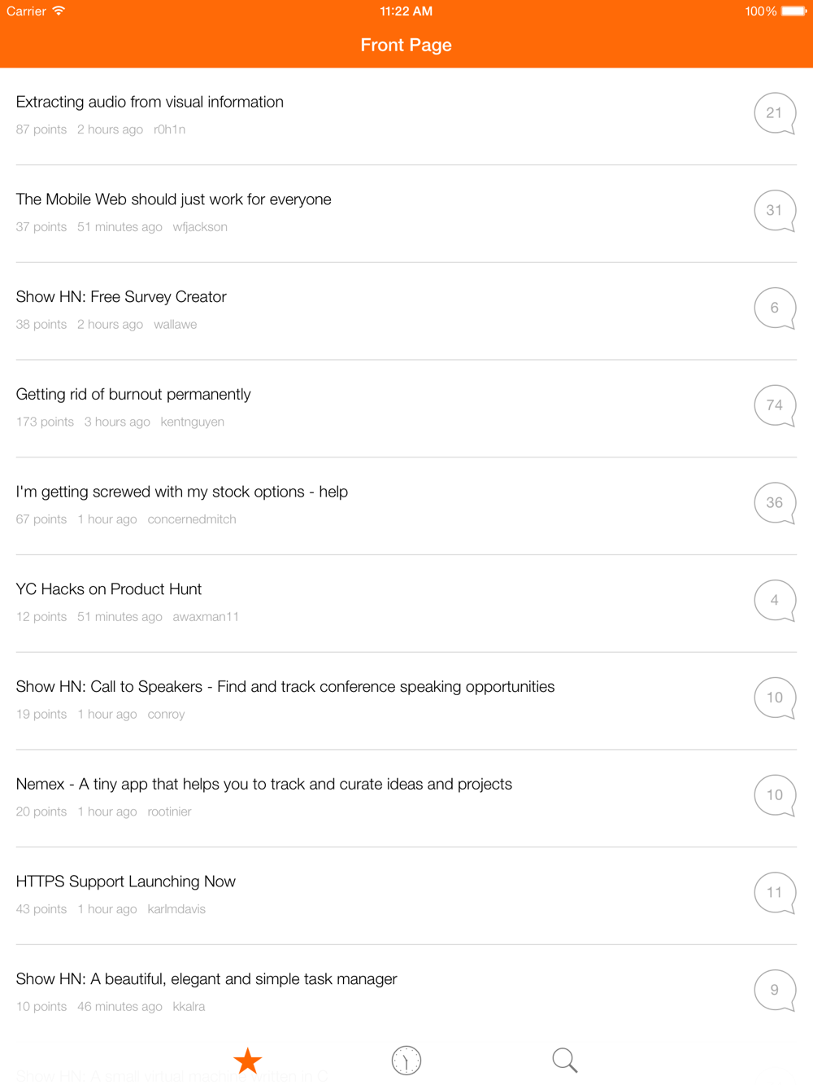Open Show HN: Free Survey Creator
This screenshot has height=1085, width=813.
tap(121, 297)
